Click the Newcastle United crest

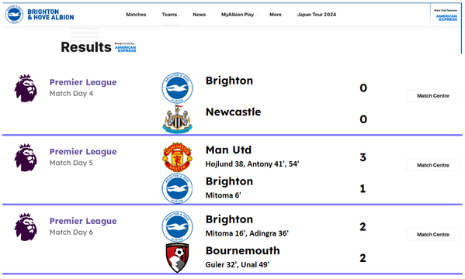click(x=177, y=119)
